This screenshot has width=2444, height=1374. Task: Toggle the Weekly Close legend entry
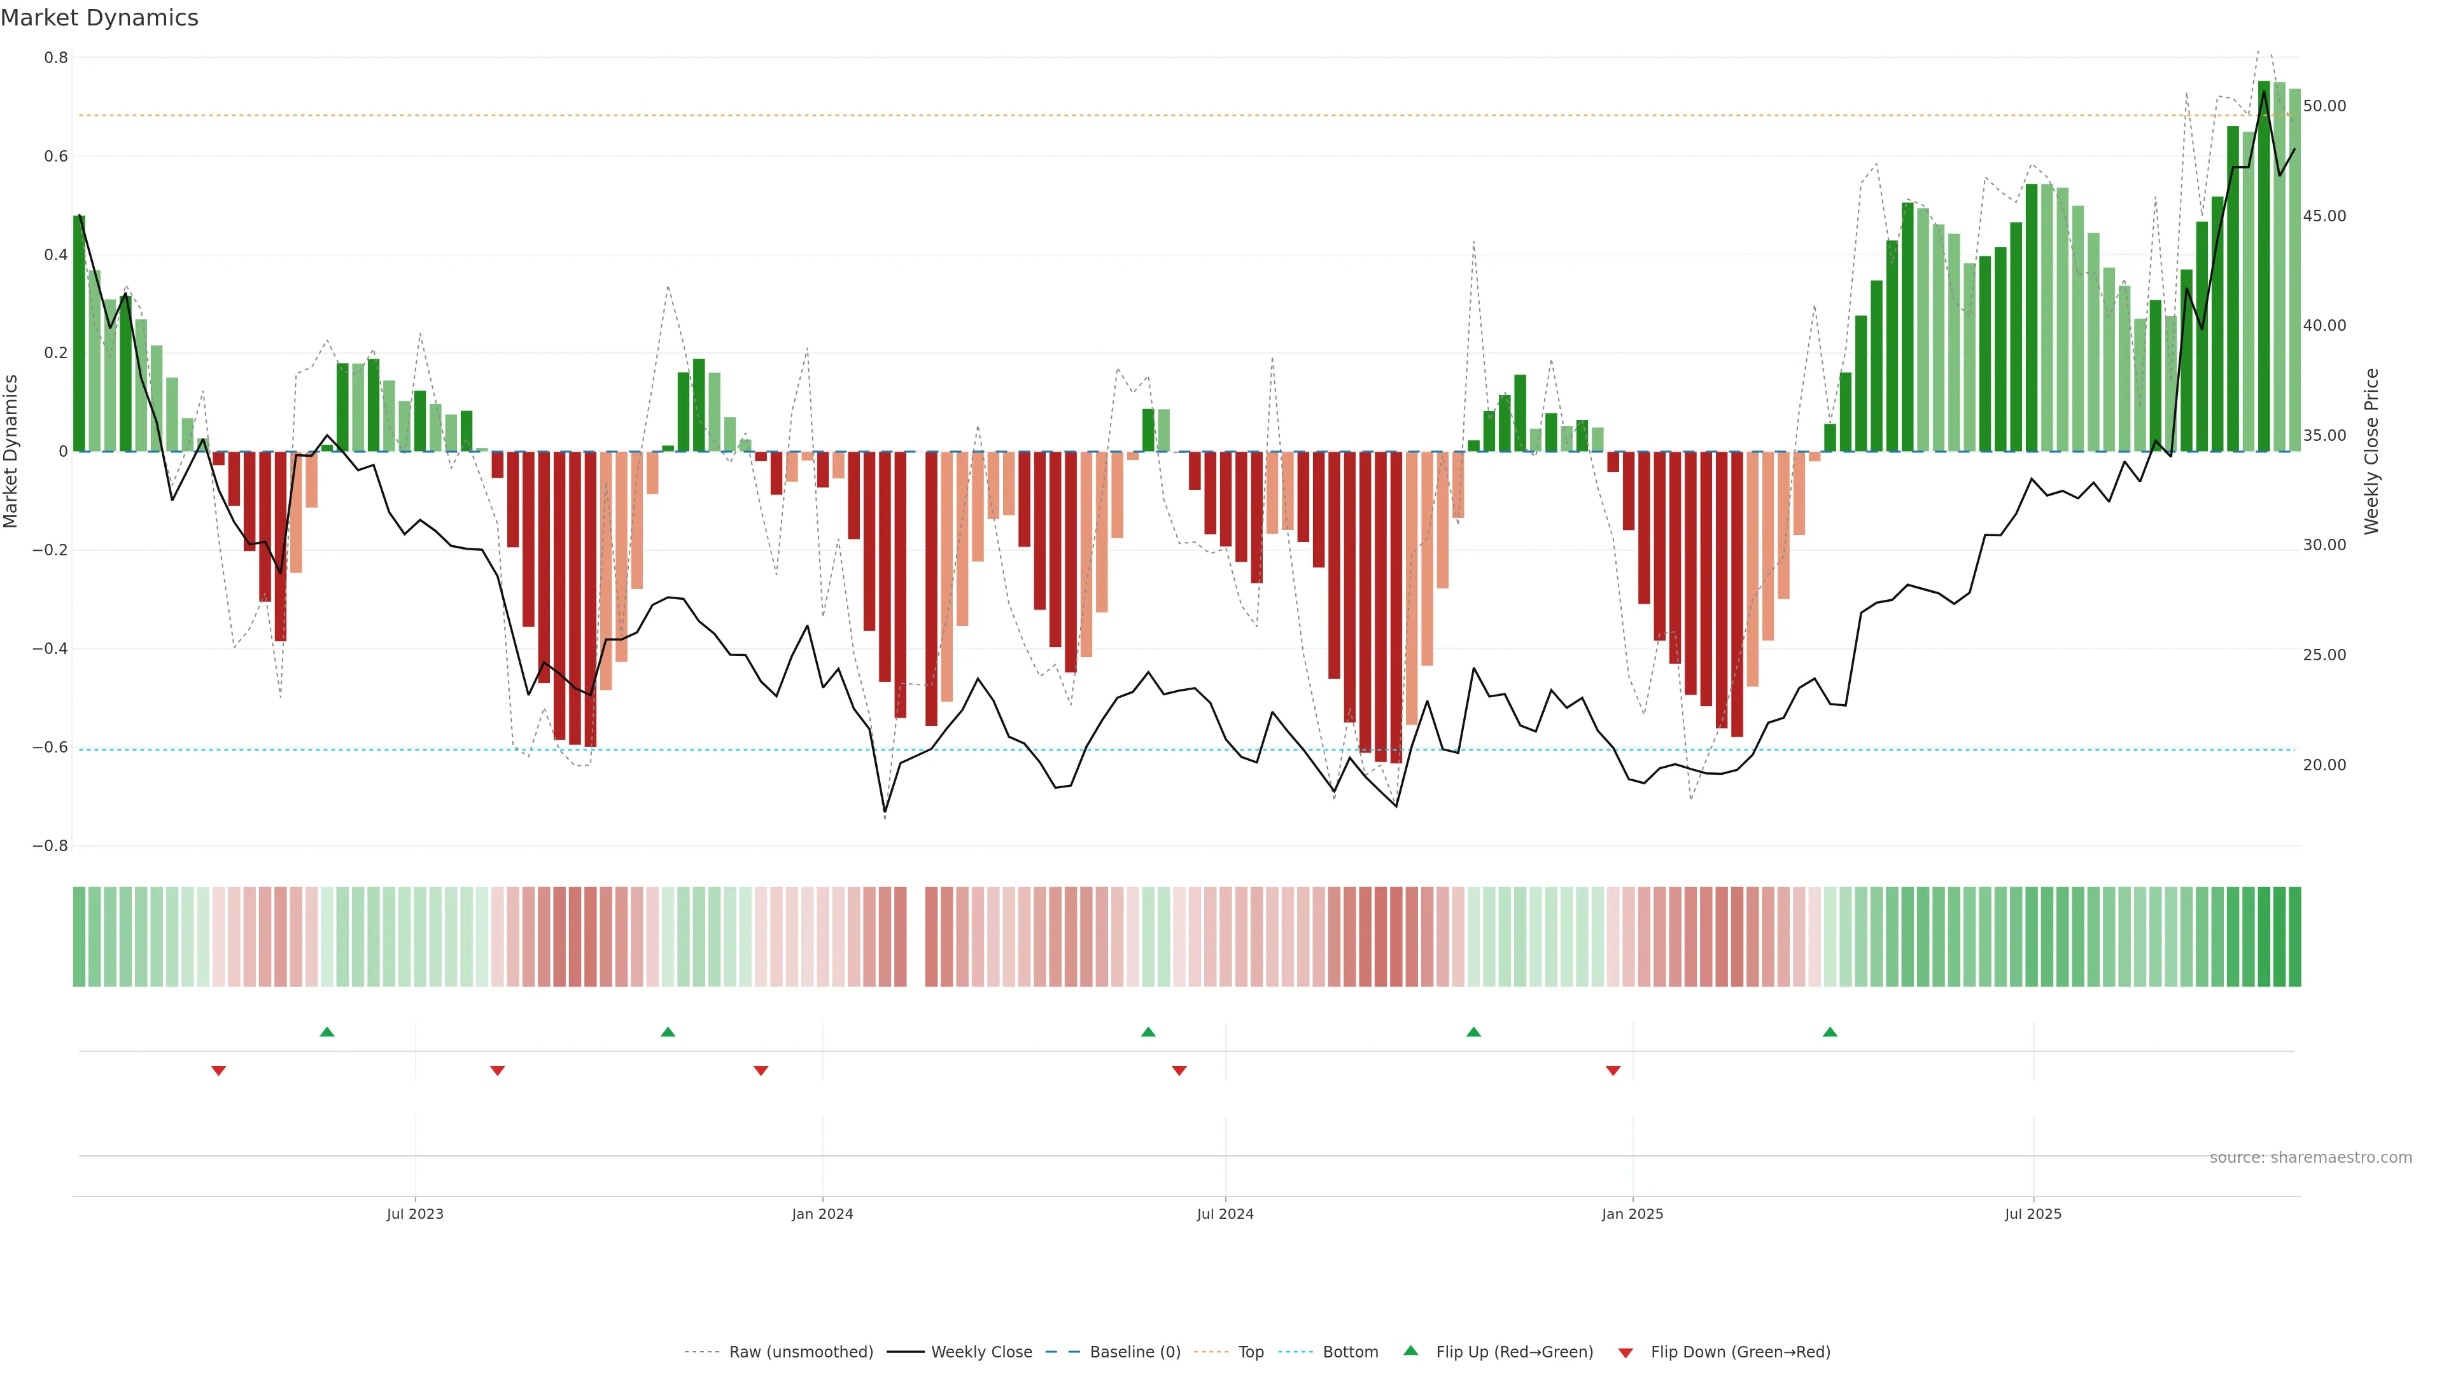coord(981,1352)
